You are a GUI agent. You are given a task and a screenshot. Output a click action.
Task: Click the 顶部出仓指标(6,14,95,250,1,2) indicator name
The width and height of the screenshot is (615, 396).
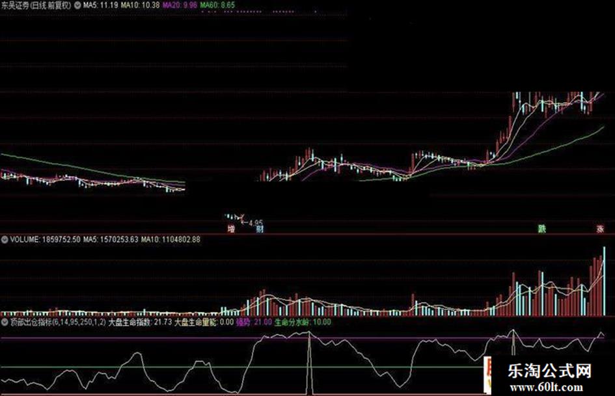coord(58,323)
